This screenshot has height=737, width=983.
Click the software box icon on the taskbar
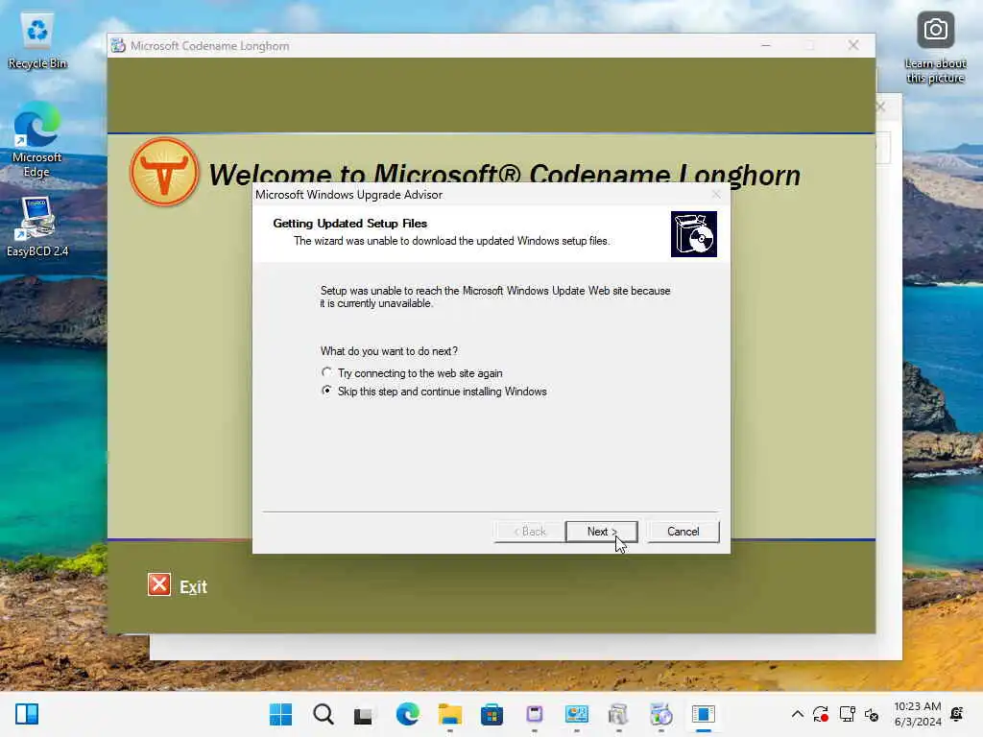tap(618, 714)
